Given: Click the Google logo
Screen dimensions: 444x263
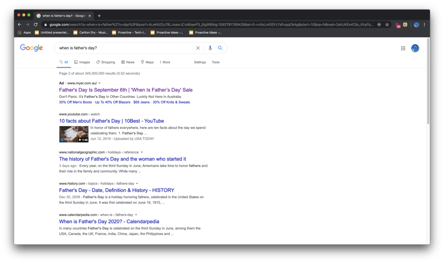Looking at the screenshot, I should pyautogui.click(x=32, y=48).
